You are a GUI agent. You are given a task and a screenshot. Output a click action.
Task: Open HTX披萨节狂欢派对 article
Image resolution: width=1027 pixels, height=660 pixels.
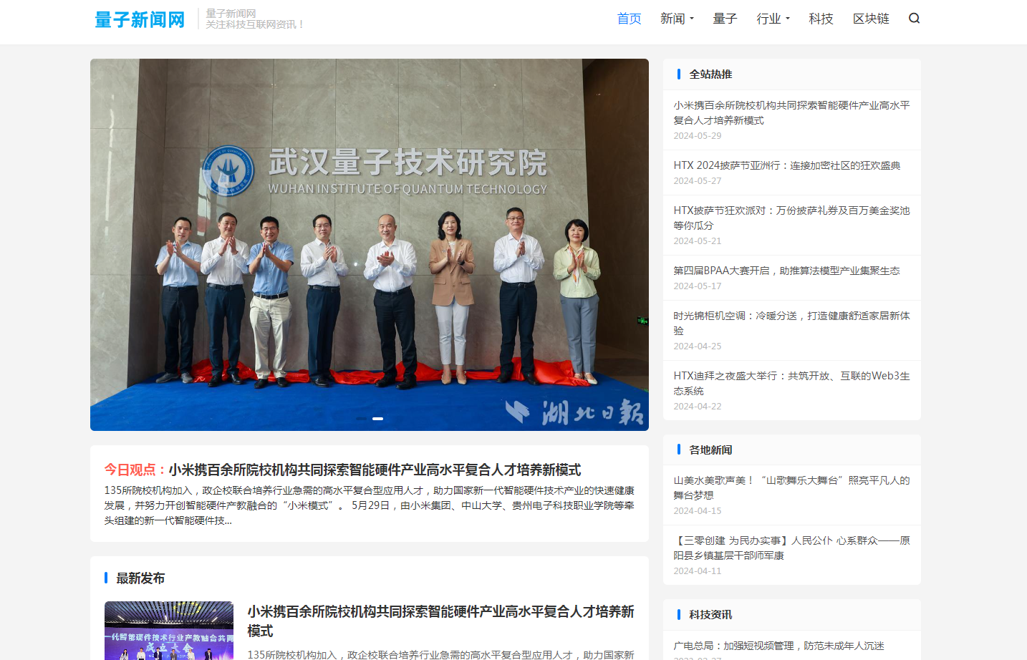tap(791, 218)
